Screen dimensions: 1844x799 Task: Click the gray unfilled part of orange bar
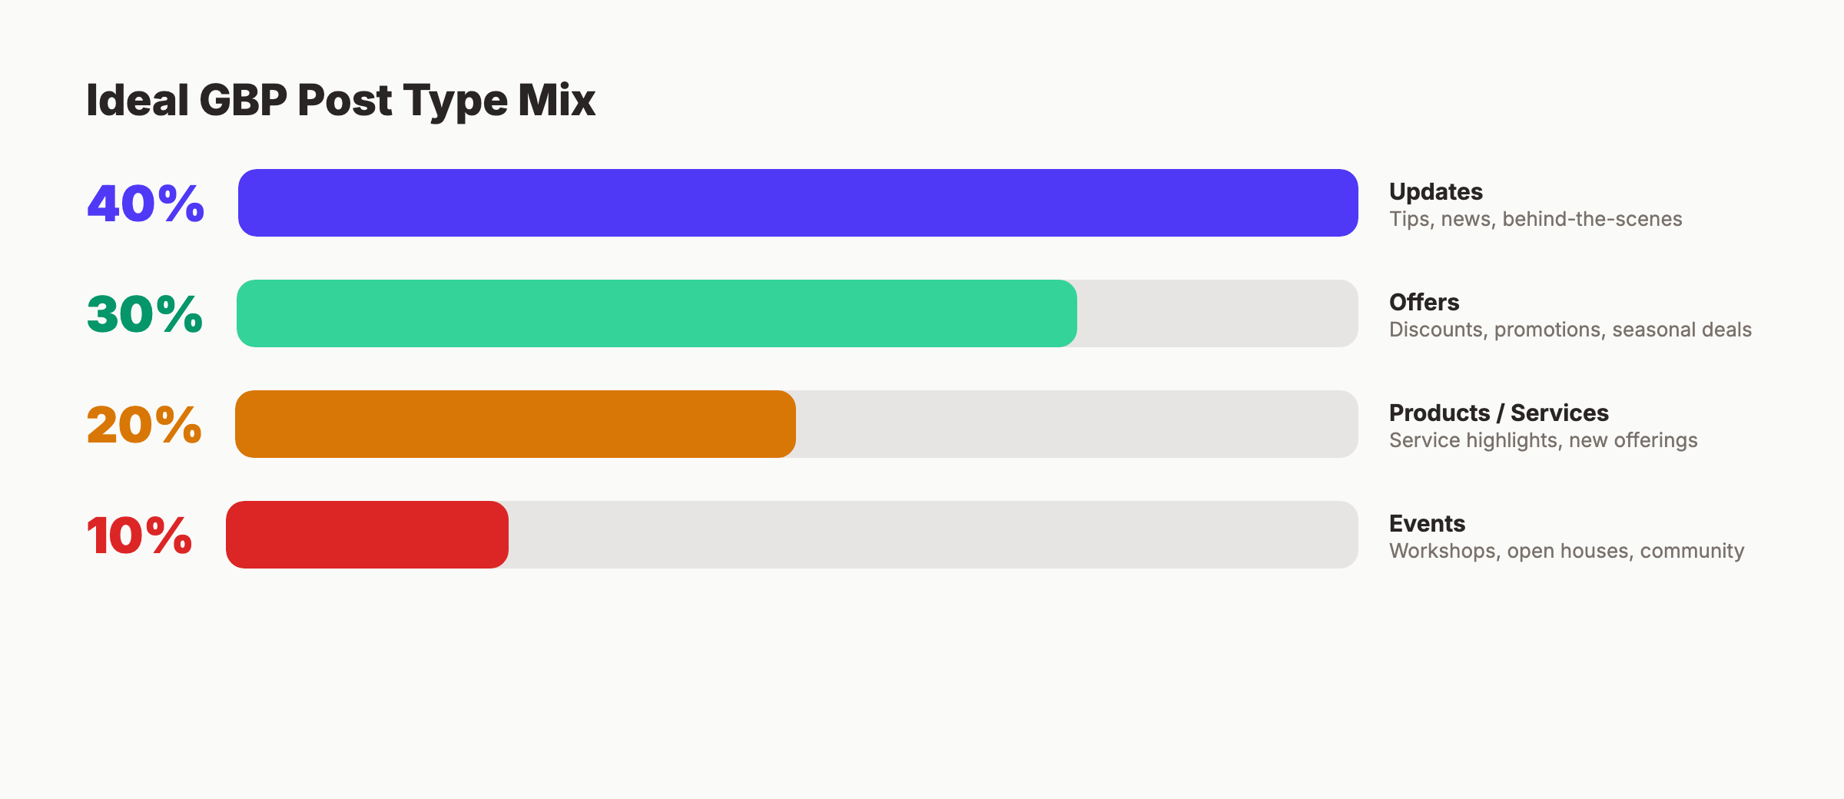coord(1076,424)
